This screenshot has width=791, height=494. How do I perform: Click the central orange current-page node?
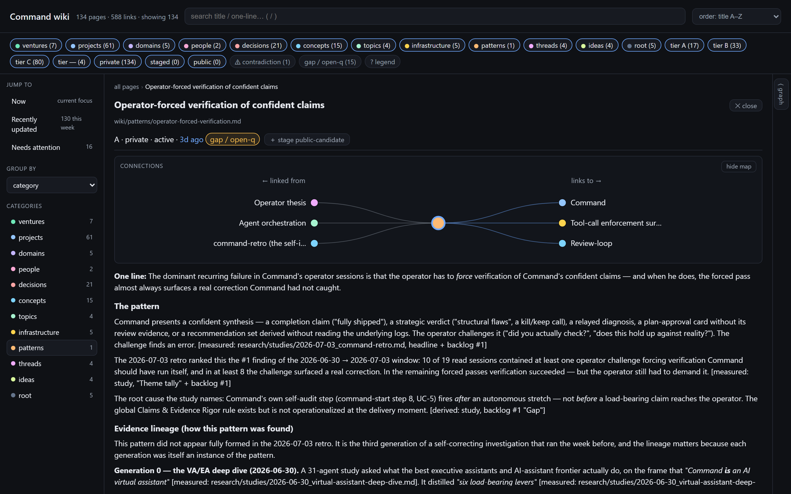(438, 223)
